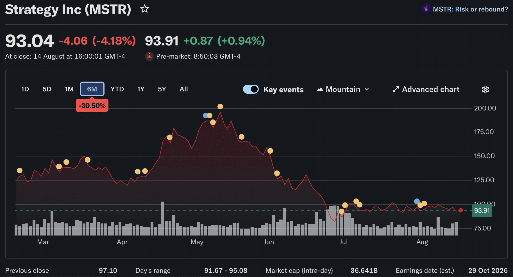Image resolution: width=513 pixels, height=277 pixels.
Task: Click the -30.50% performance badge
Action: [x=92, y=106]
